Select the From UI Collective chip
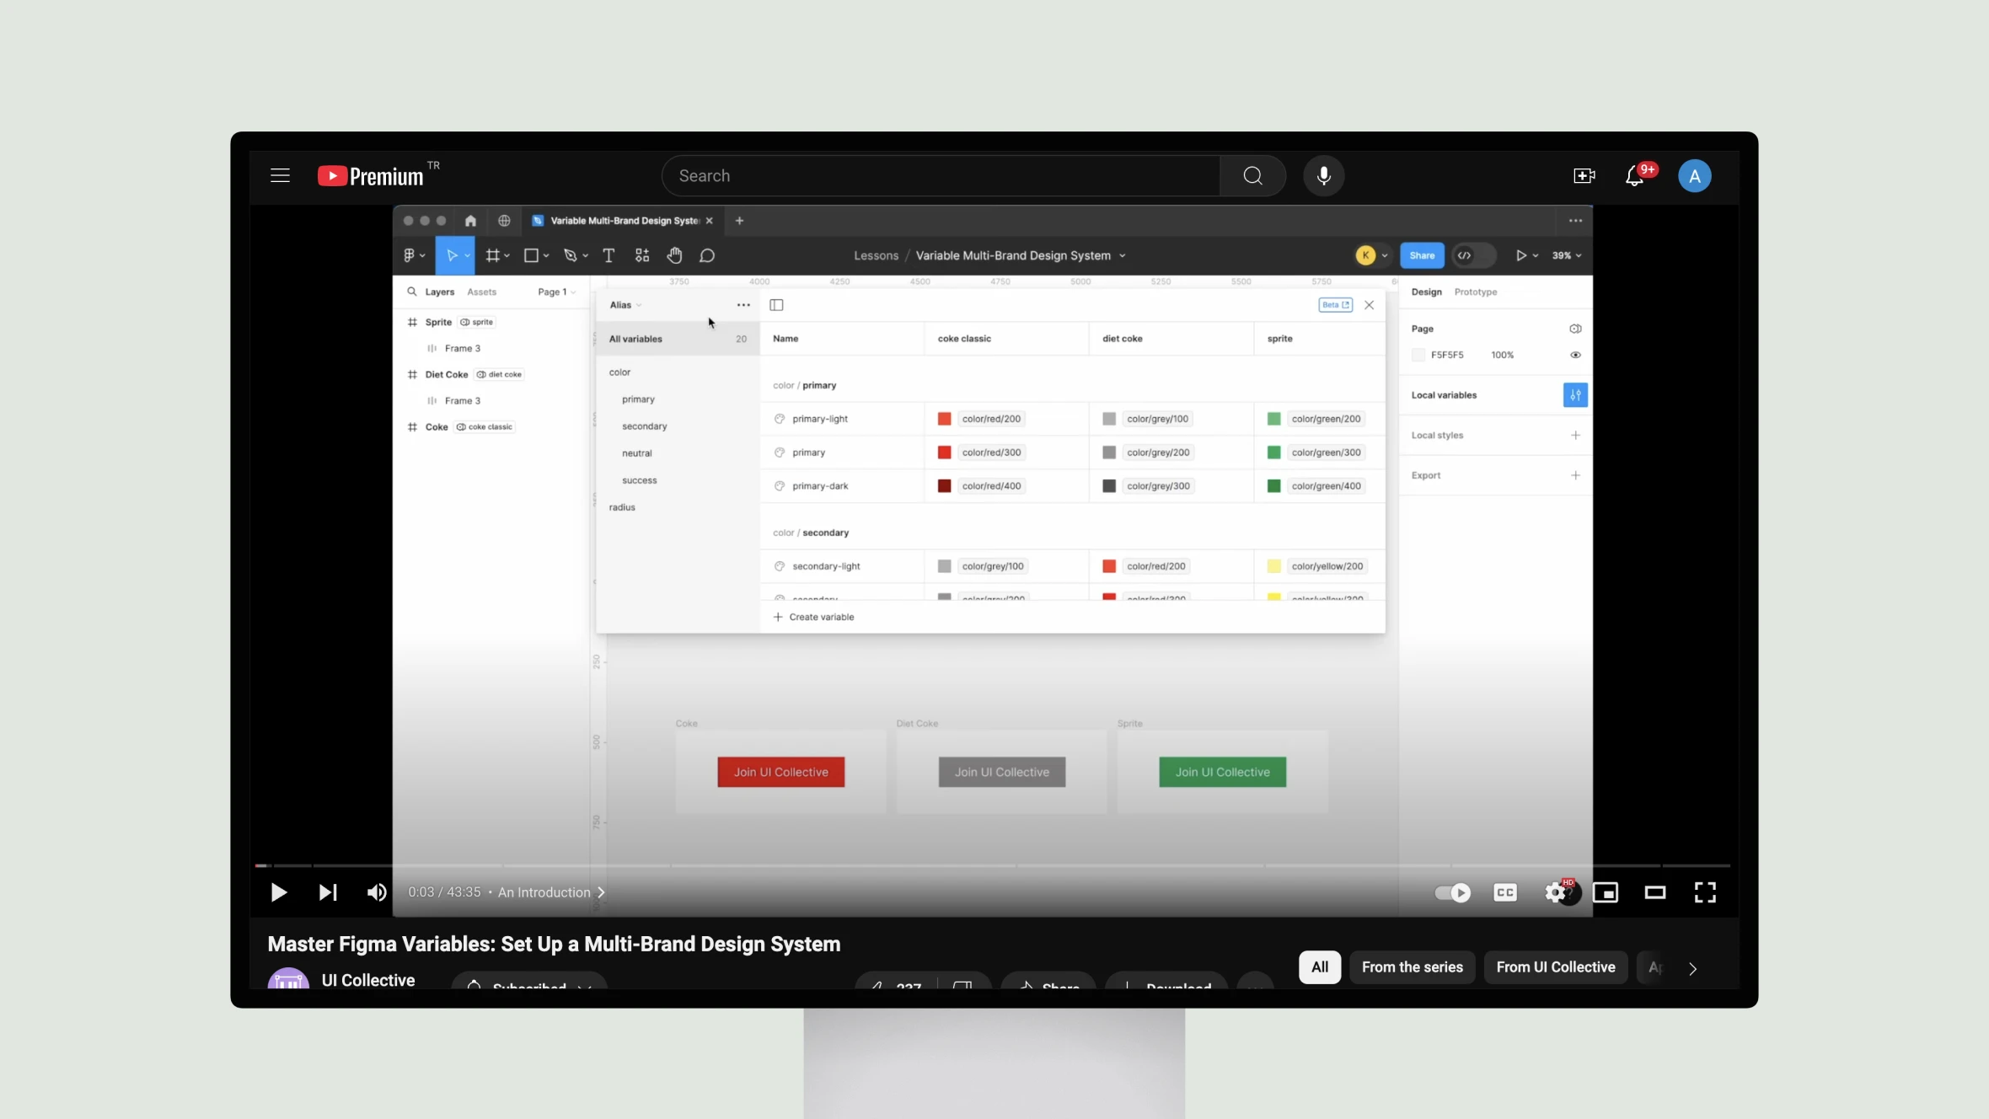The image size is (1989, 1119). (1555, 966)
